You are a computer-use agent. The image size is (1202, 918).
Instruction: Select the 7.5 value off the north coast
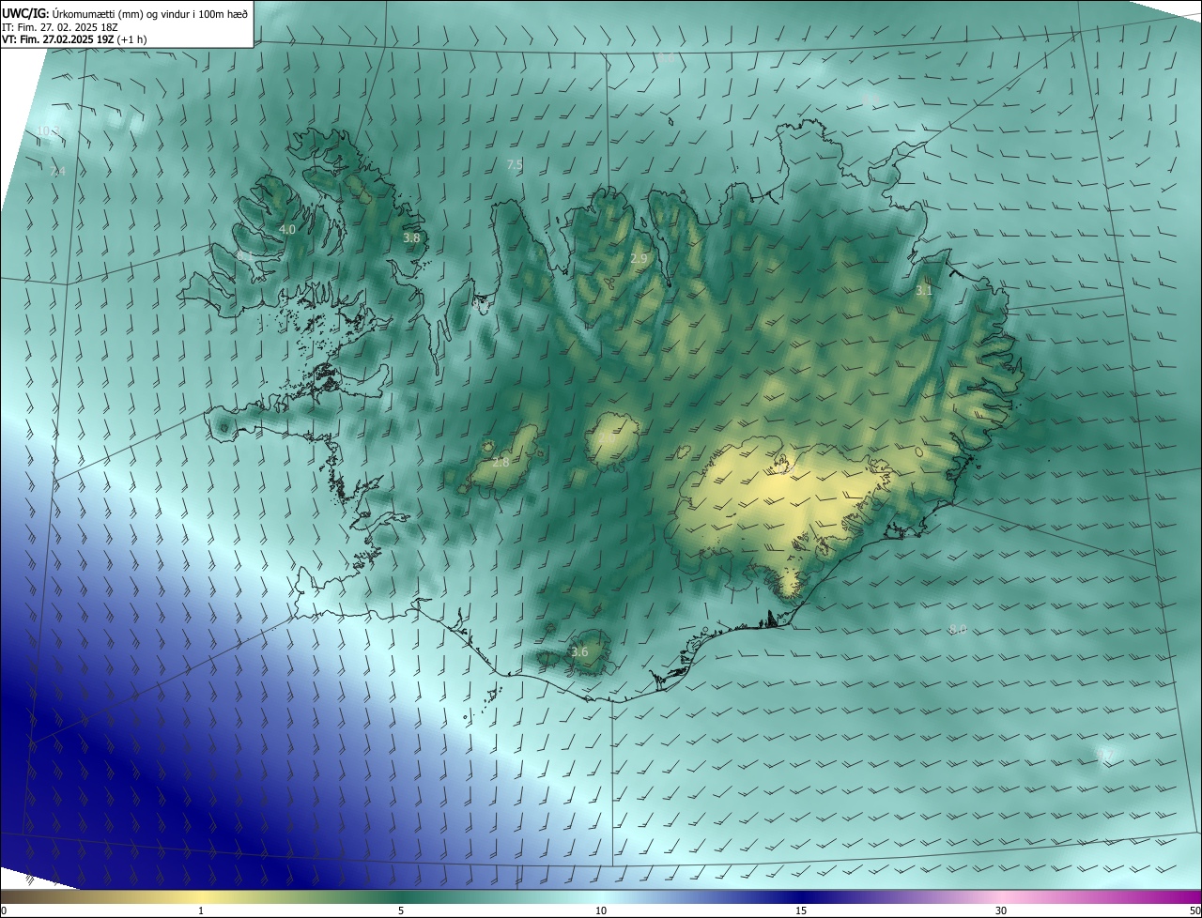[515, 164]
